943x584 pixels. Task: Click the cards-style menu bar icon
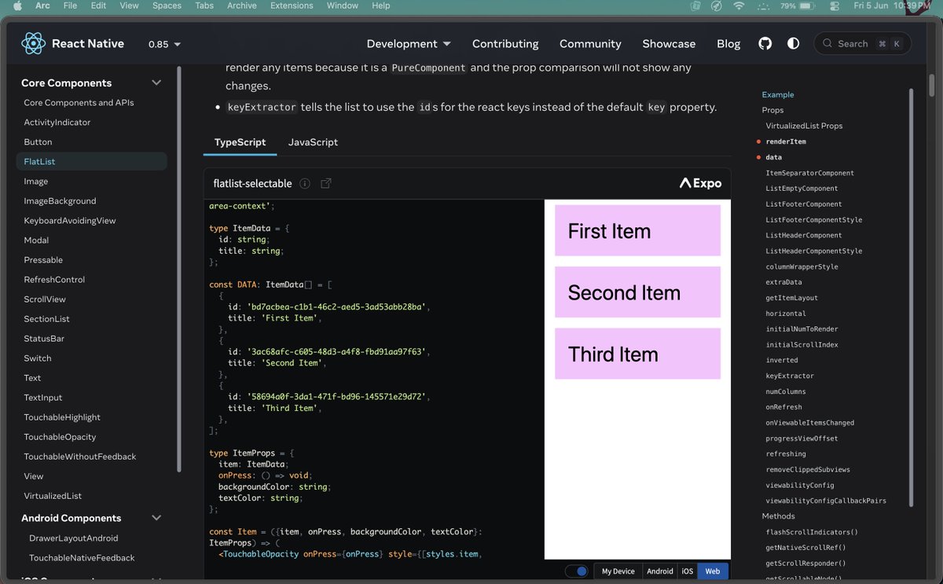[695, 6]
